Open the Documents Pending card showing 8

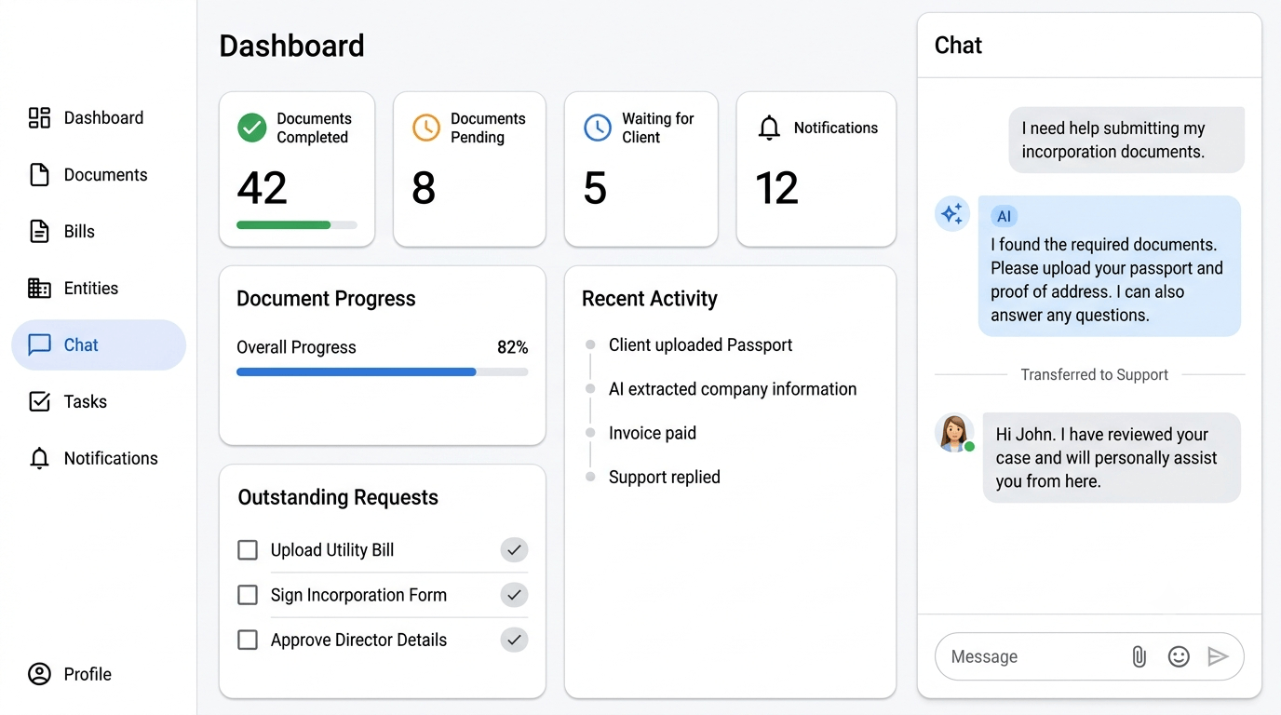tap(469, 169)
